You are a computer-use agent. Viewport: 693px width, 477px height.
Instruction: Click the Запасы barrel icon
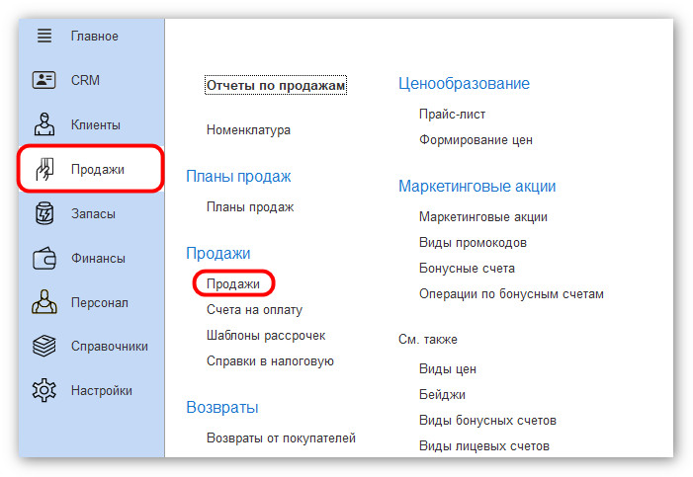click(44, 213)
